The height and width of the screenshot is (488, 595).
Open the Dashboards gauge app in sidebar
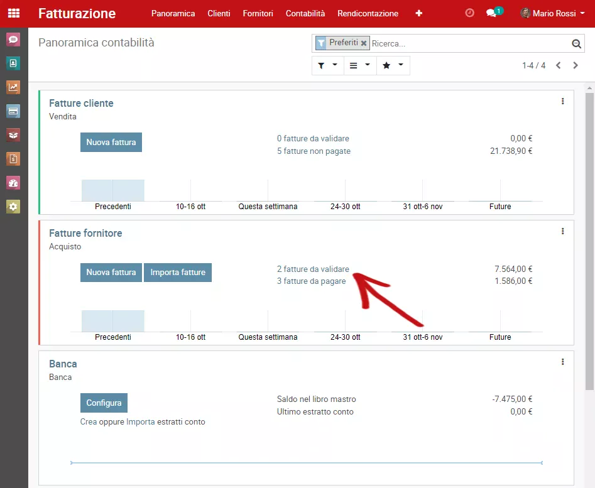(13, 183)
